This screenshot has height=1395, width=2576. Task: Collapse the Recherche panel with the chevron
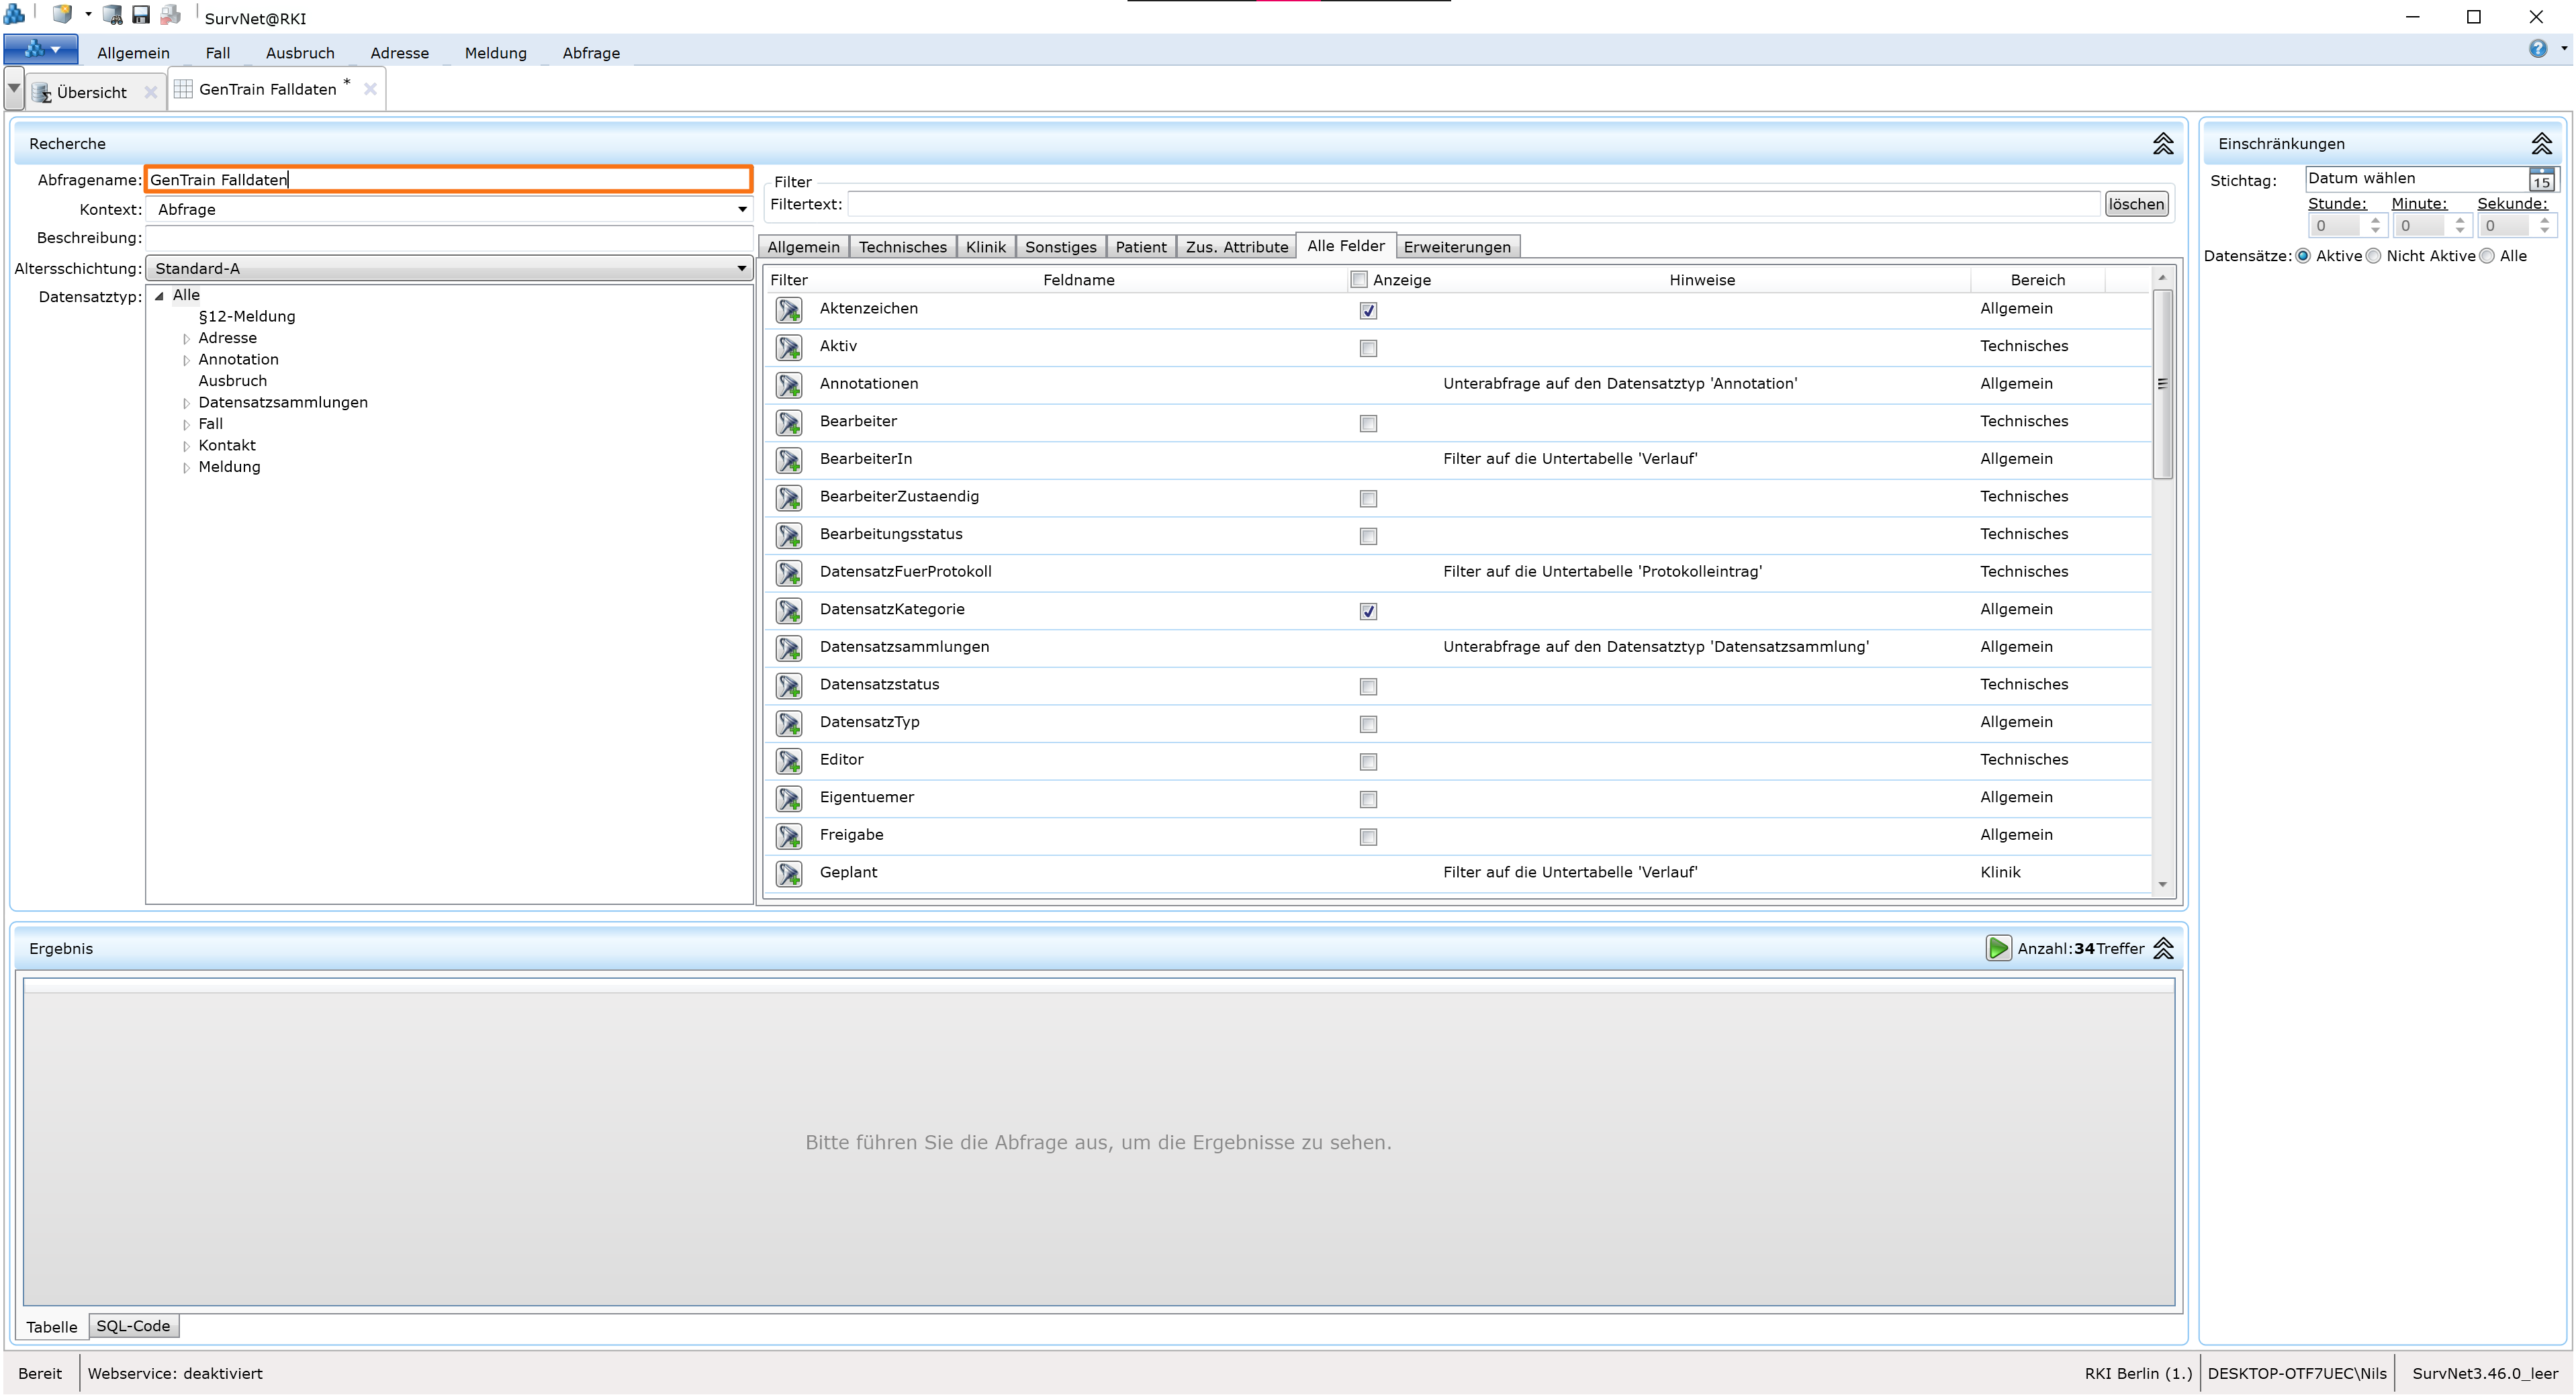(2164, 143)
